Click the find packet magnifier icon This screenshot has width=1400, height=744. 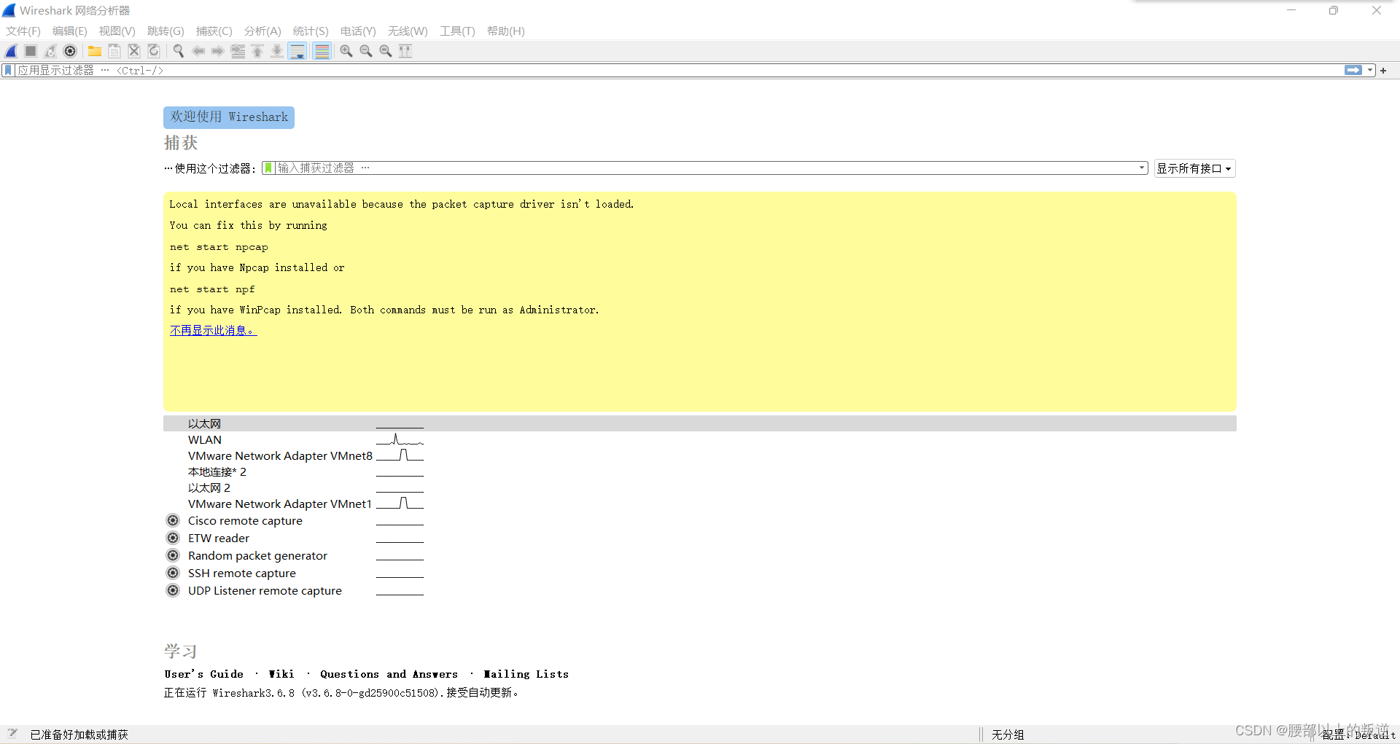pyautogui.click(x=179, y=51)
